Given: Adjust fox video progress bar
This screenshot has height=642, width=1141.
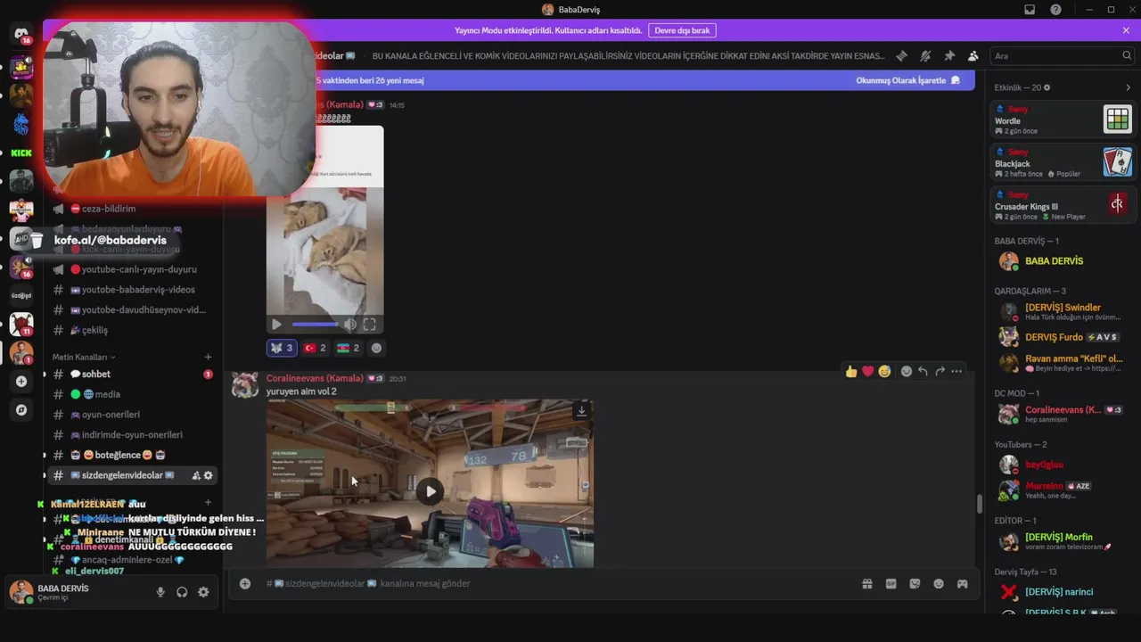Looking at the screenshot, I should (x=316, y=325).
